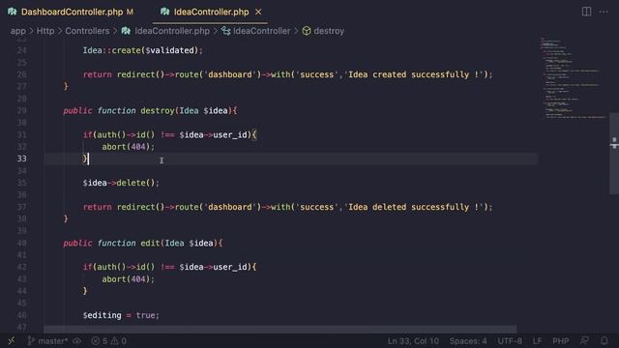Click line number 29 in the gutter
Image resolution: width=619 pixels, height=348 pixels.
(21, 111)
